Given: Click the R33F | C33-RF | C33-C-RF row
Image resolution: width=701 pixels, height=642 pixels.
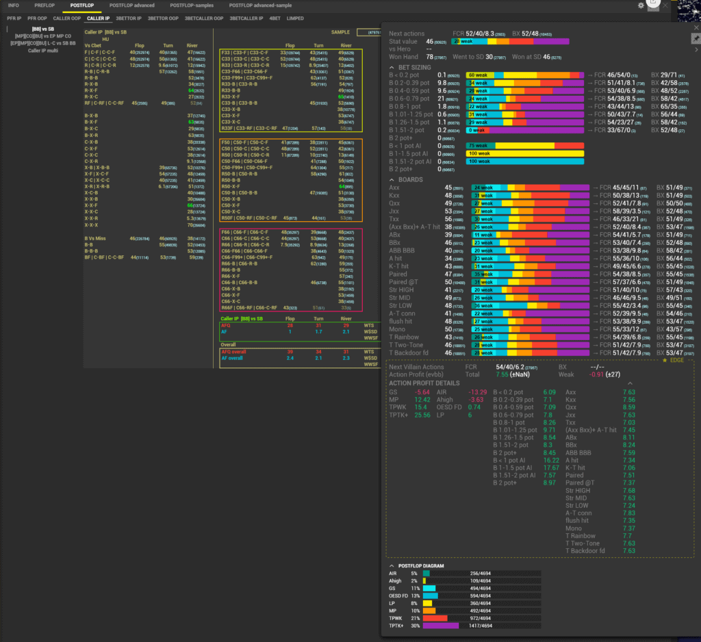Looking at the screenshot, I should coord(289,128).
